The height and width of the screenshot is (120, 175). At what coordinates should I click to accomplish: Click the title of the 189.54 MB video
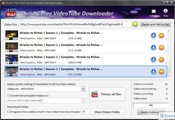tap(61, 57)
